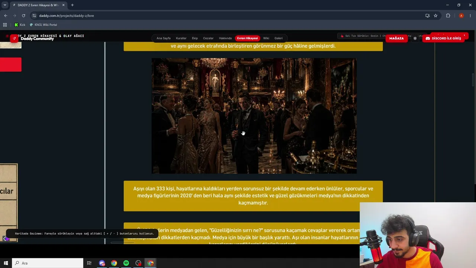Open the Chrome profile avatar
Screen dimensions: 476x268
click(x=461, y=16)
